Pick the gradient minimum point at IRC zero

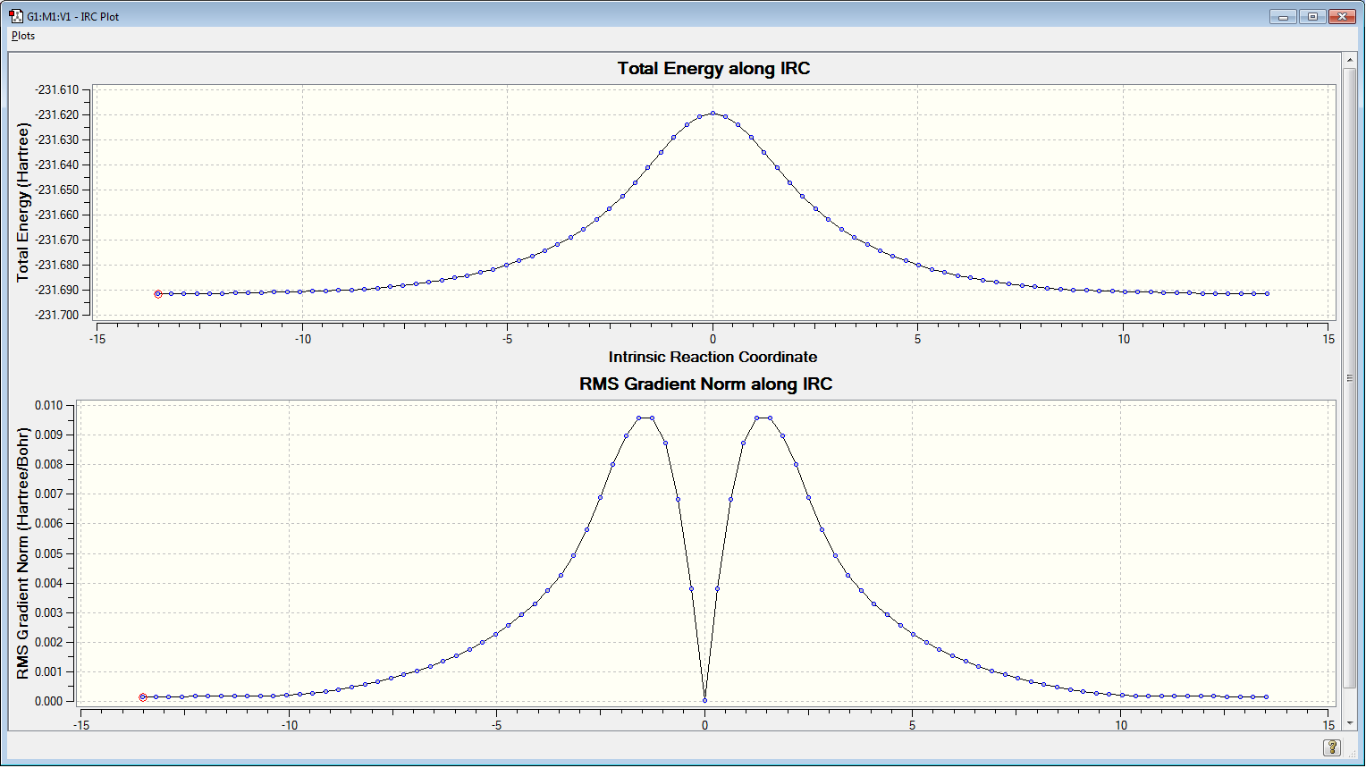[x=704, y=700]
